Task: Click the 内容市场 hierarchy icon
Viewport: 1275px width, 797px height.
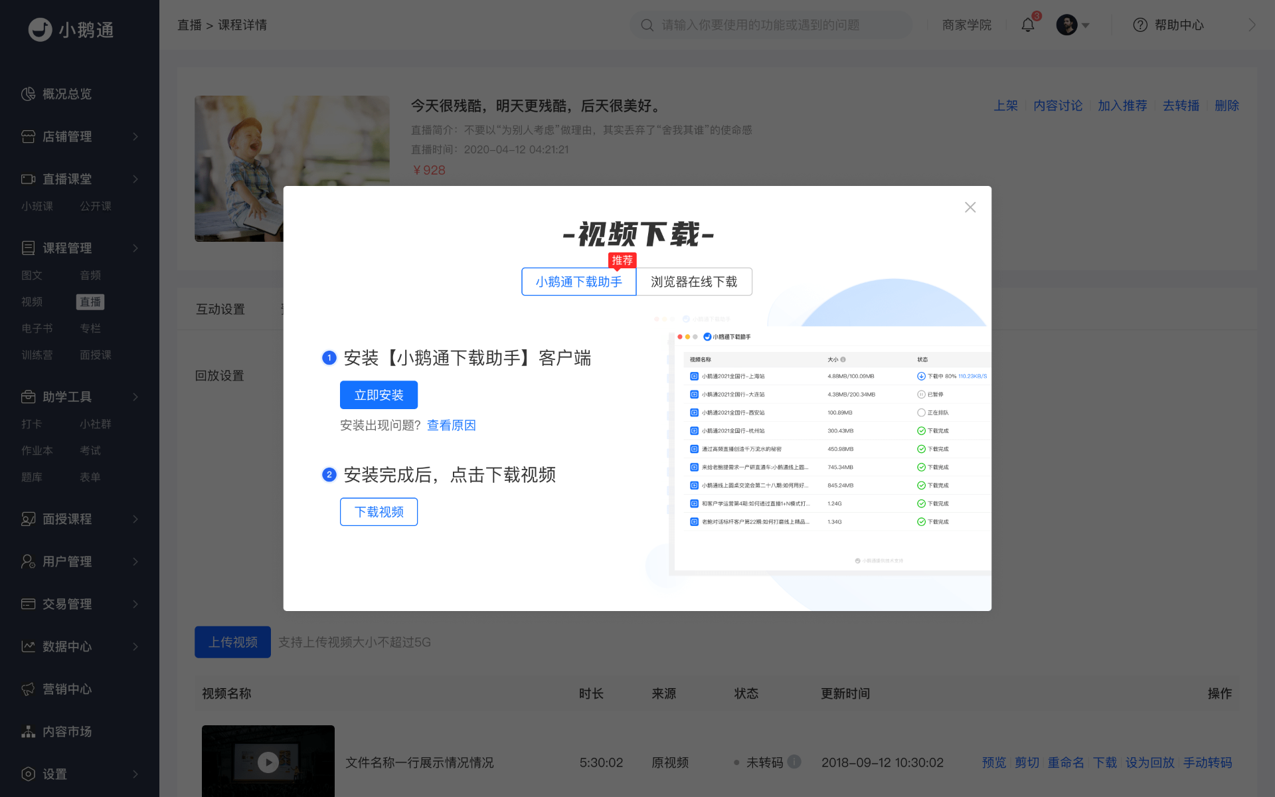Action: [28, 731]
